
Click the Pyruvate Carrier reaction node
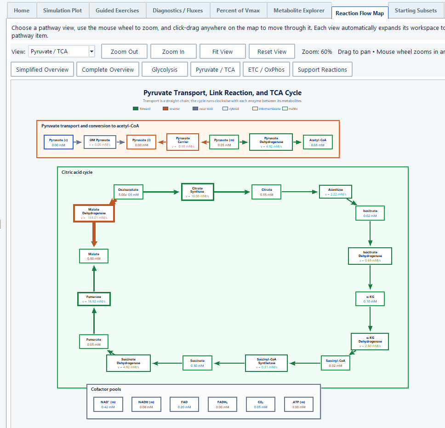(x=183, y=142)
